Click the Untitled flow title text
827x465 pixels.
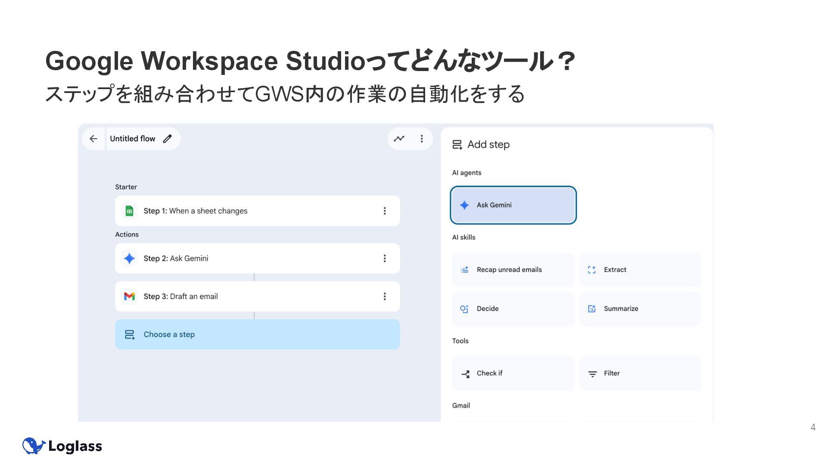coord(132,139)
